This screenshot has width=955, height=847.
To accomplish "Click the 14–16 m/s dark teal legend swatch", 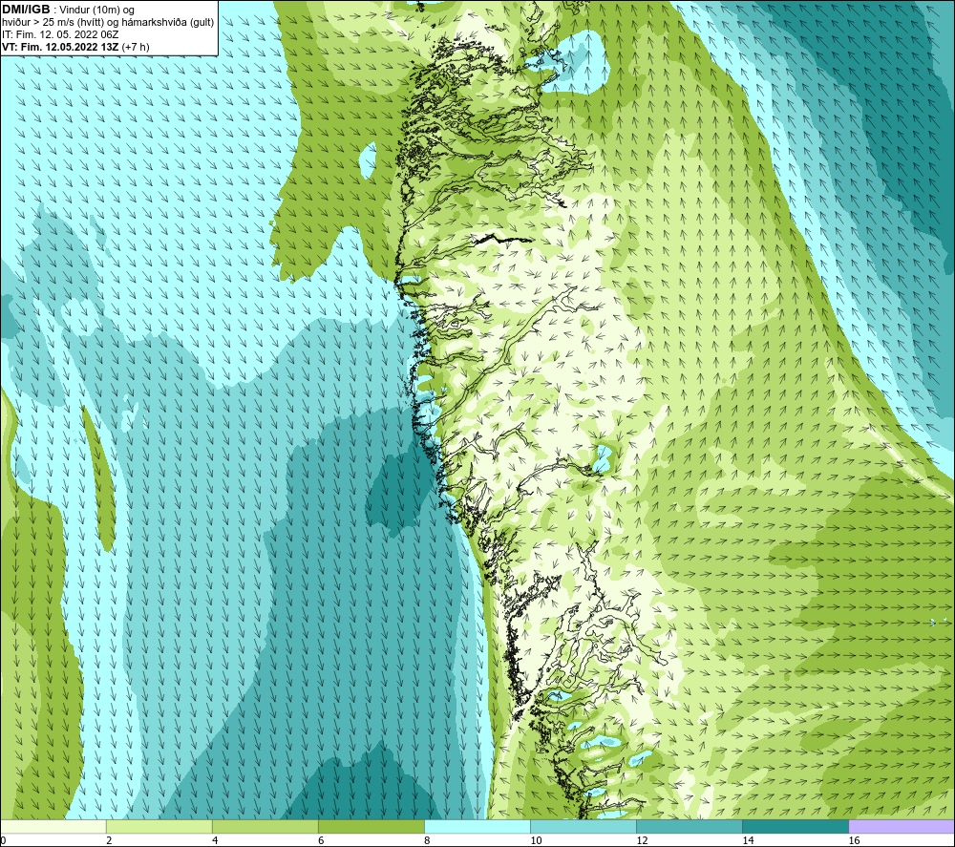I will click(x=796, y=827).
